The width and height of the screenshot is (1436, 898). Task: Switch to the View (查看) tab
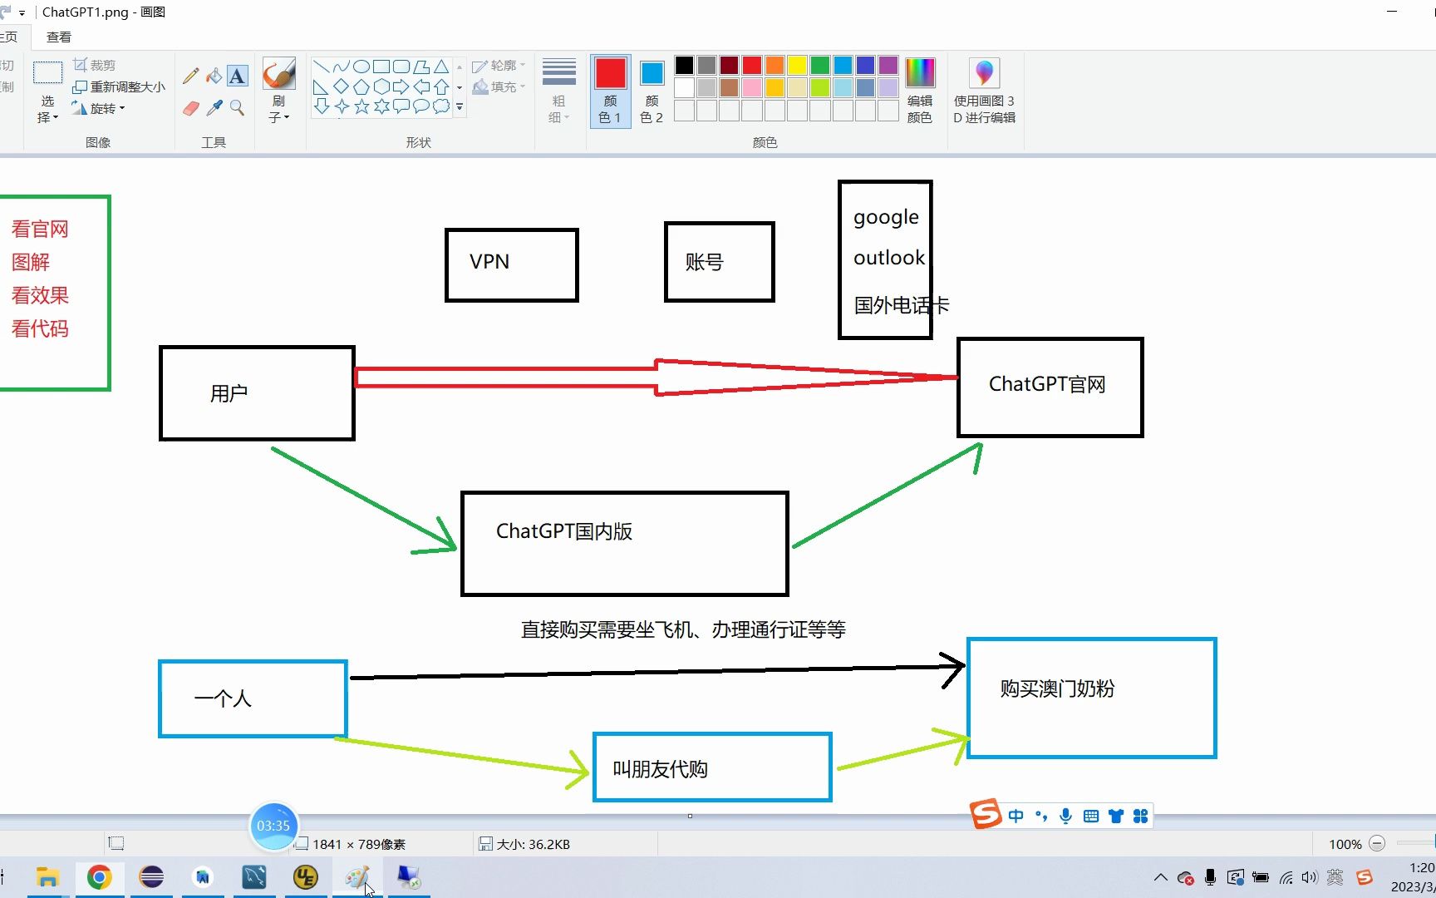point(58,37)
